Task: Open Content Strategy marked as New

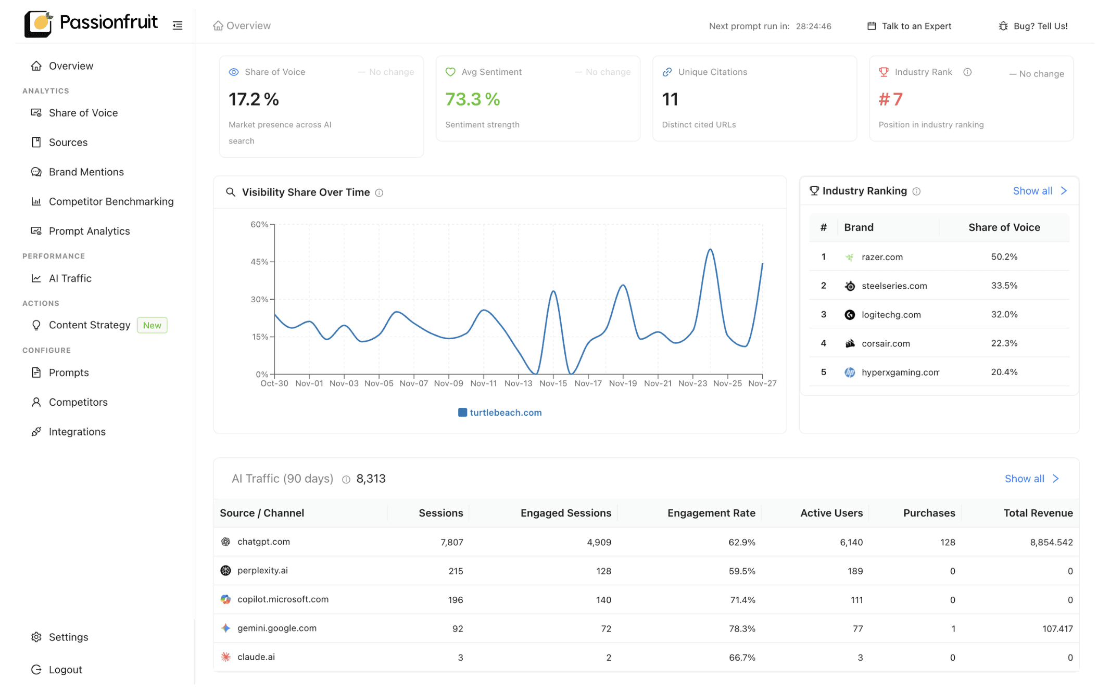Action: point(89,325)
